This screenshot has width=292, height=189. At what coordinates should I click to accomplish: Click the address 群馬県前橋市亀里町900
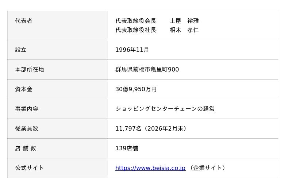pyautogui.click(x=147, y=69)
